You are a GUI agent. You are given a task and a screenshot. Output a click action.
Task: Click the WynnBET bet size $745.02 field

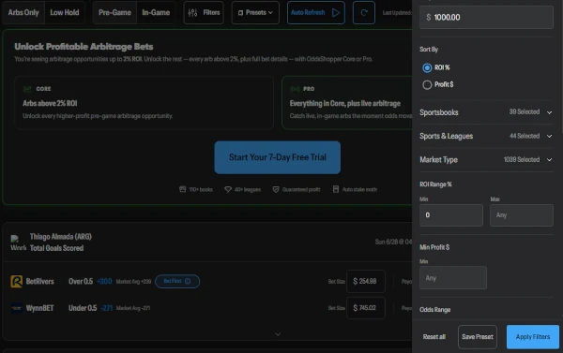(x=366, y=308)
